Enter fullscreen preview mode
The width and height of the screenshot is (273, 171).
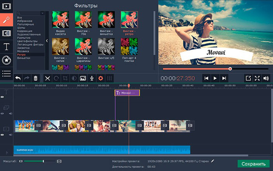point(257,78)
